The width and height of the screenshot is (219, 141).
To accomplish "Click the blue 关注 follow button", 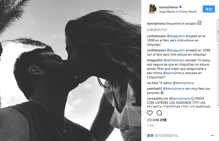I will coord(209,9).
